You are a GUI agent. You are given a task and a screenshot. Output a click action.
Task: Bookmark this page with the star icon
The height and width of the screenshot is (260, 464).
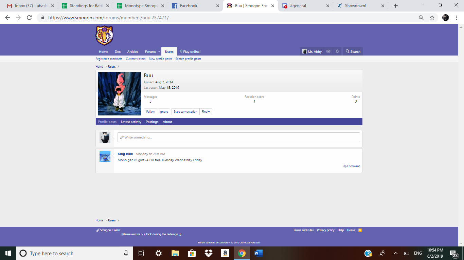(432, 18)
